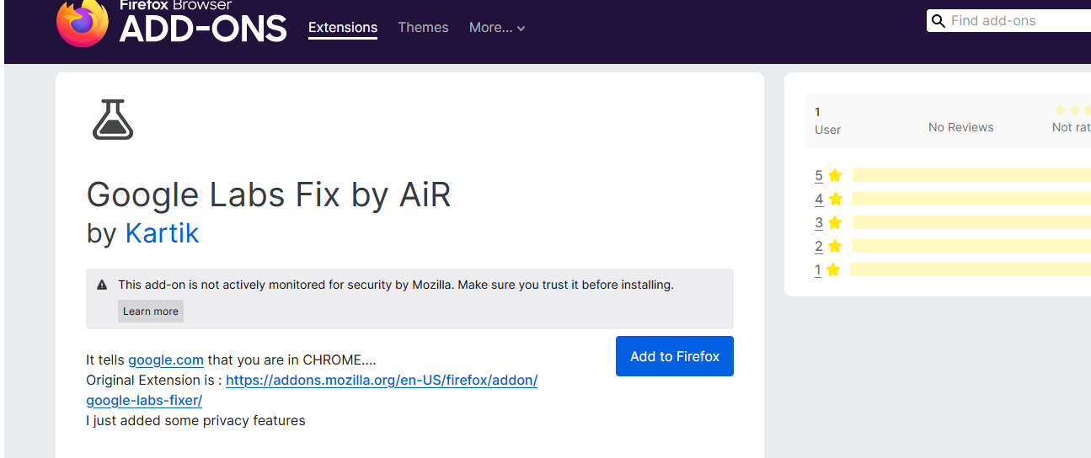Click the Mozilla security warning message text

[396, 285]
